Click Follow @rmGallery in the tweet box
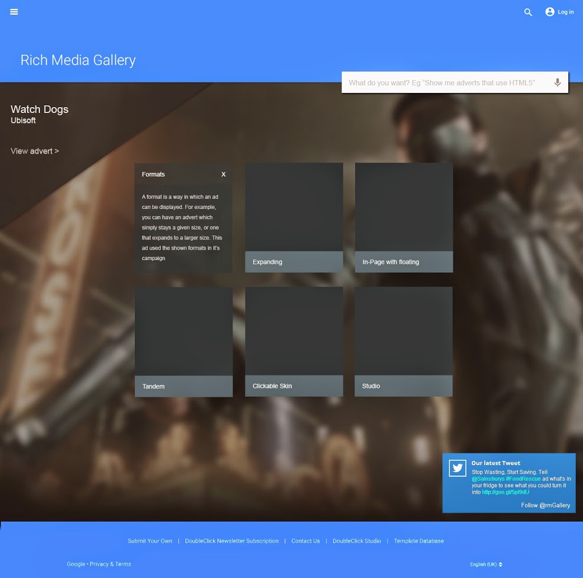 pyautogui.click(x=545, y=505)
